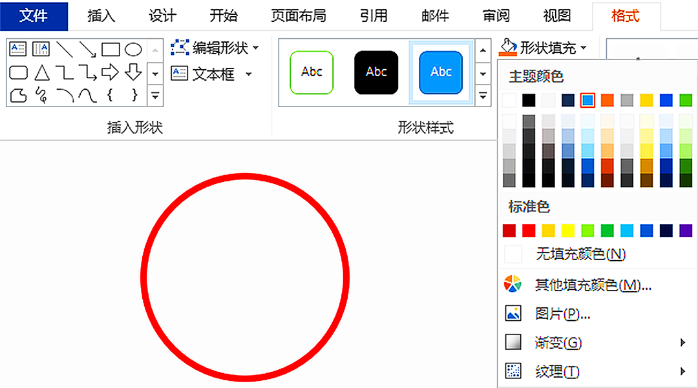Image resolution: width=698 pixels, height=388 pixels.
Task: Pick green standard color swatch
Action: [607, 230]
